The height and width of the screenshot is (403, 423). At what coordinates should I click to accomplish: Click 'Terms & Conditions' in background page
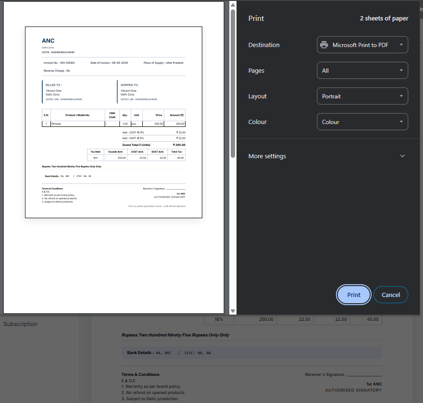tap(140, 374)
